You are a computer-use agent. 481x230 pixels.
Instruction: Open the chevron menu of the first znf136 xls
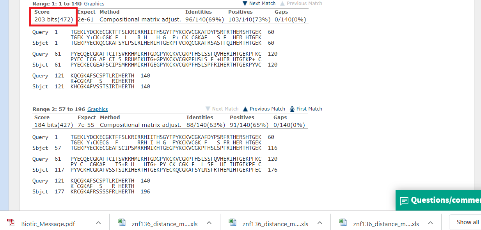point(209,223)
